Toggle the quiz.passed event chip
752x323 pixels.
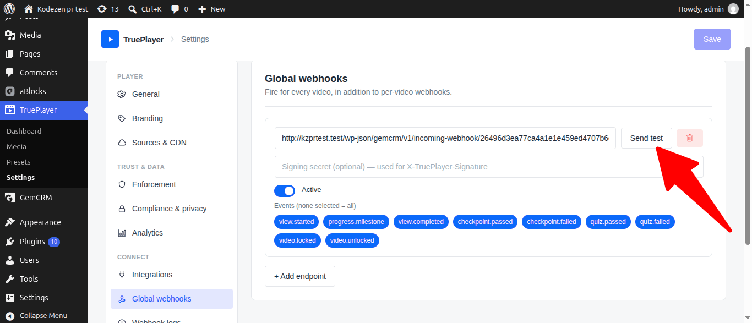(x=608, y=222)
